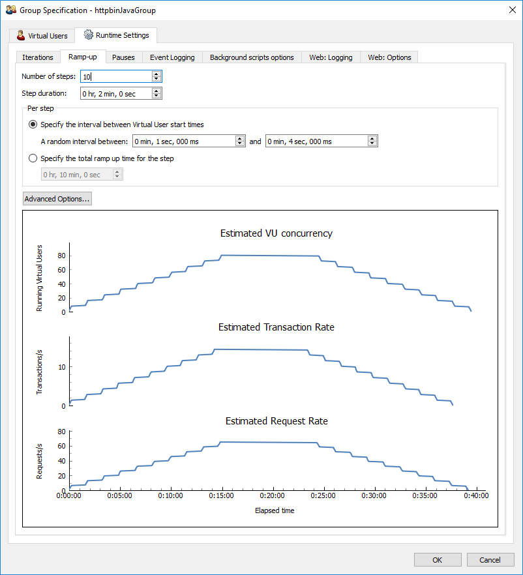Increase the minimum random interval value

[240, 138]
